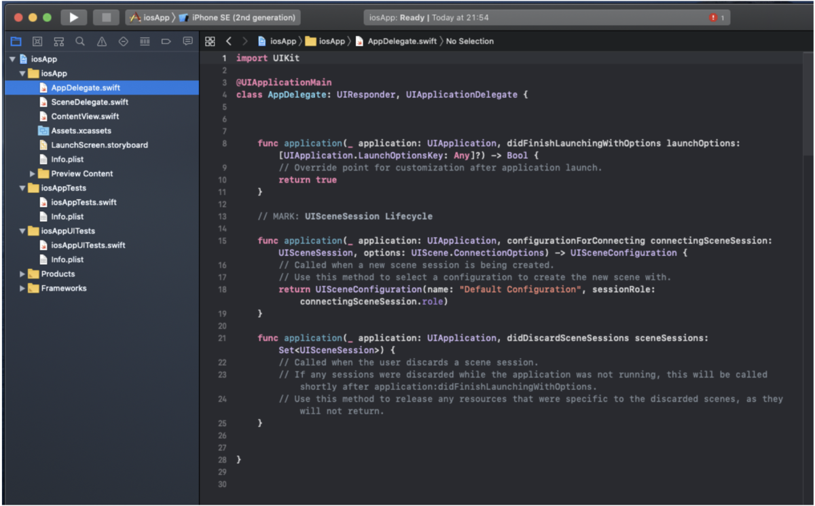Click the Run (play) button
Viewport: 815px width, 506px height.
click(x=74, y=17)
